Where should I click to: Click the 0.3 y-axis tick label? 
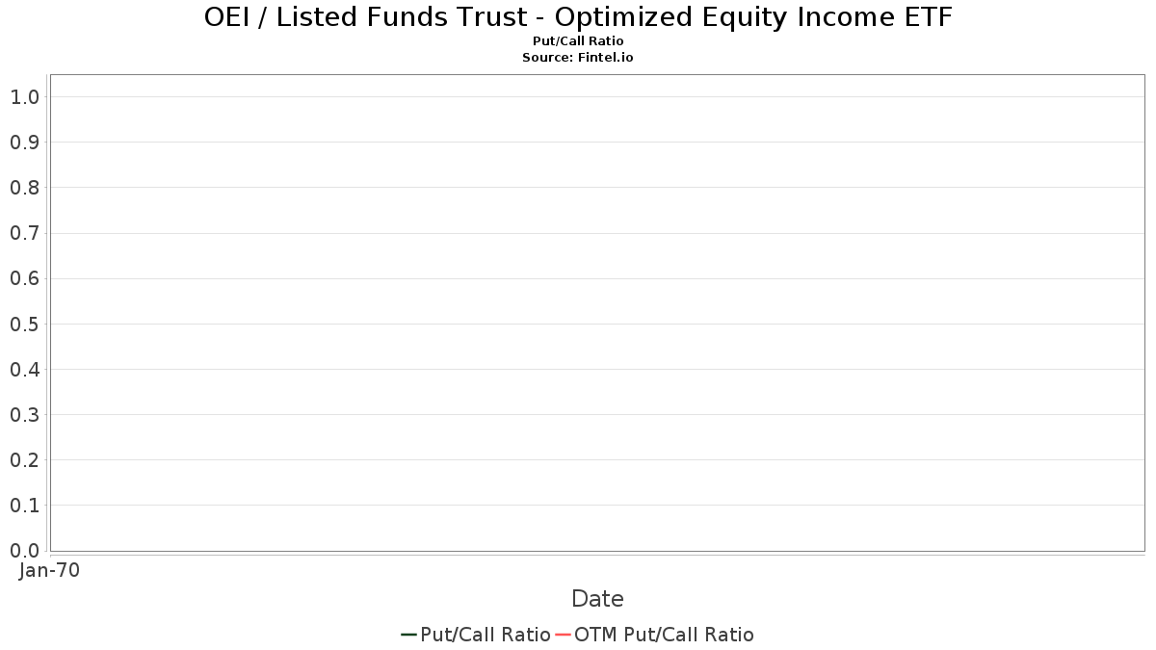click(x=24, y=415)
